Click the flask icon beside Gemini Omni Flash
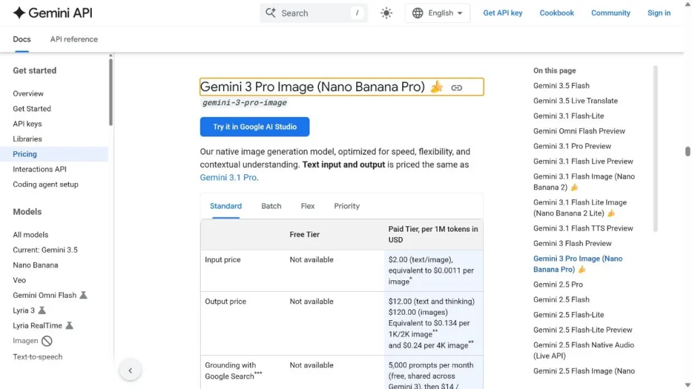692x389 pixels. [x=83, y=295]
